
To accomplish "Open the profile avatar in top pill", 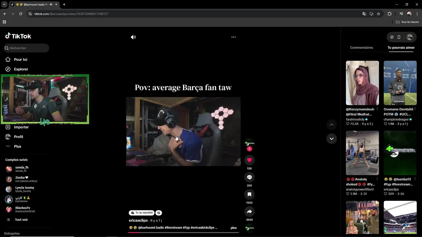I will click(409, 37).
